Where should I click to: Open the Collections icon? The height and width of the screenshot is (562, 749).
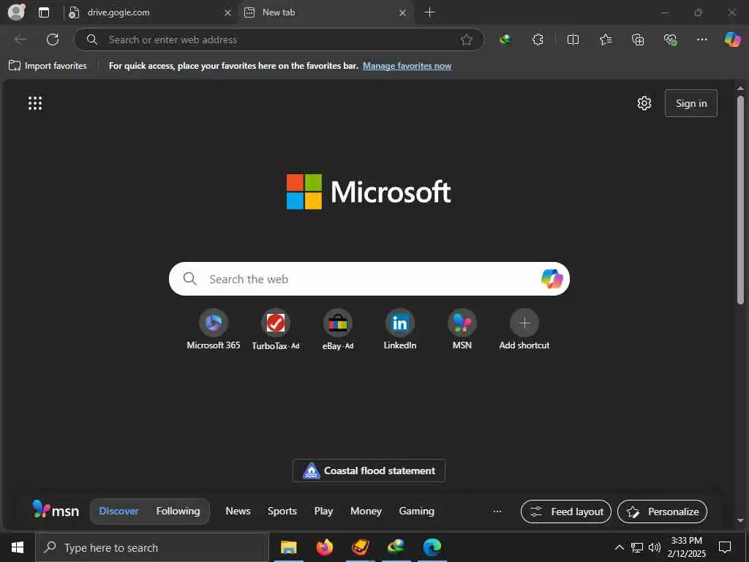coord(638,40)
